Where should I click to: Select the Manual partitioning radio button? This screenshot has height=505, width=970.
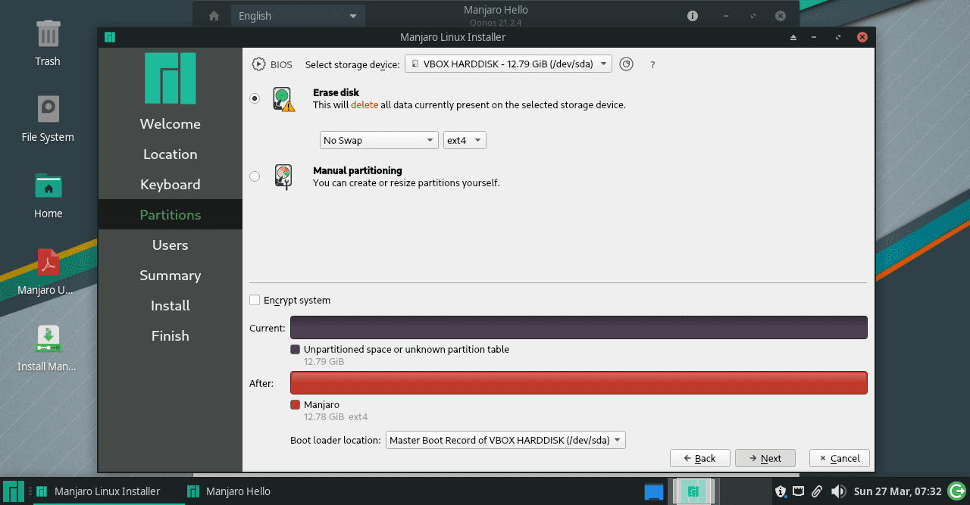click(x=255, y=176)
